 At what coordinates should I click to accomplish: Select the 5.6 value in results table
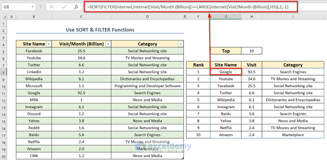(252, 114)
